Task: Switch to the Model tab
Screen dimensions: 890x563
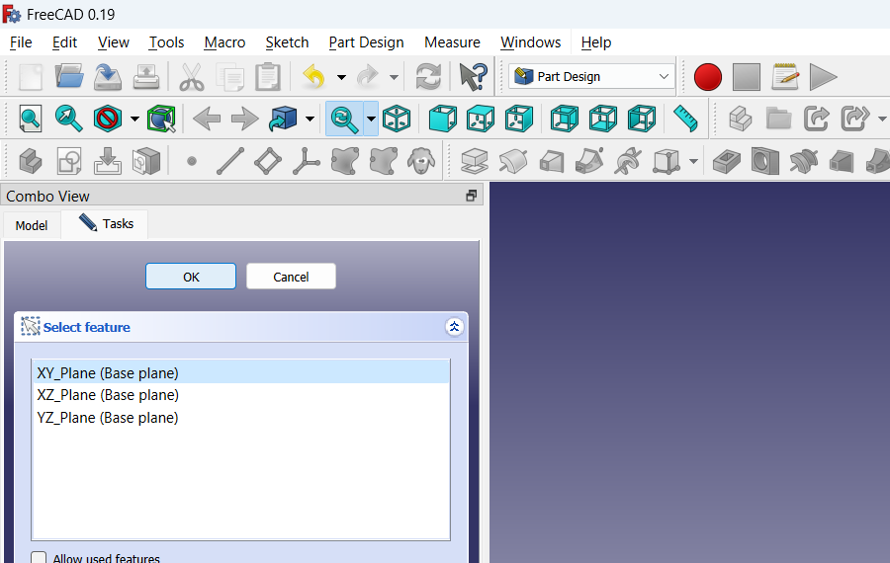Action: coord(32,225)
